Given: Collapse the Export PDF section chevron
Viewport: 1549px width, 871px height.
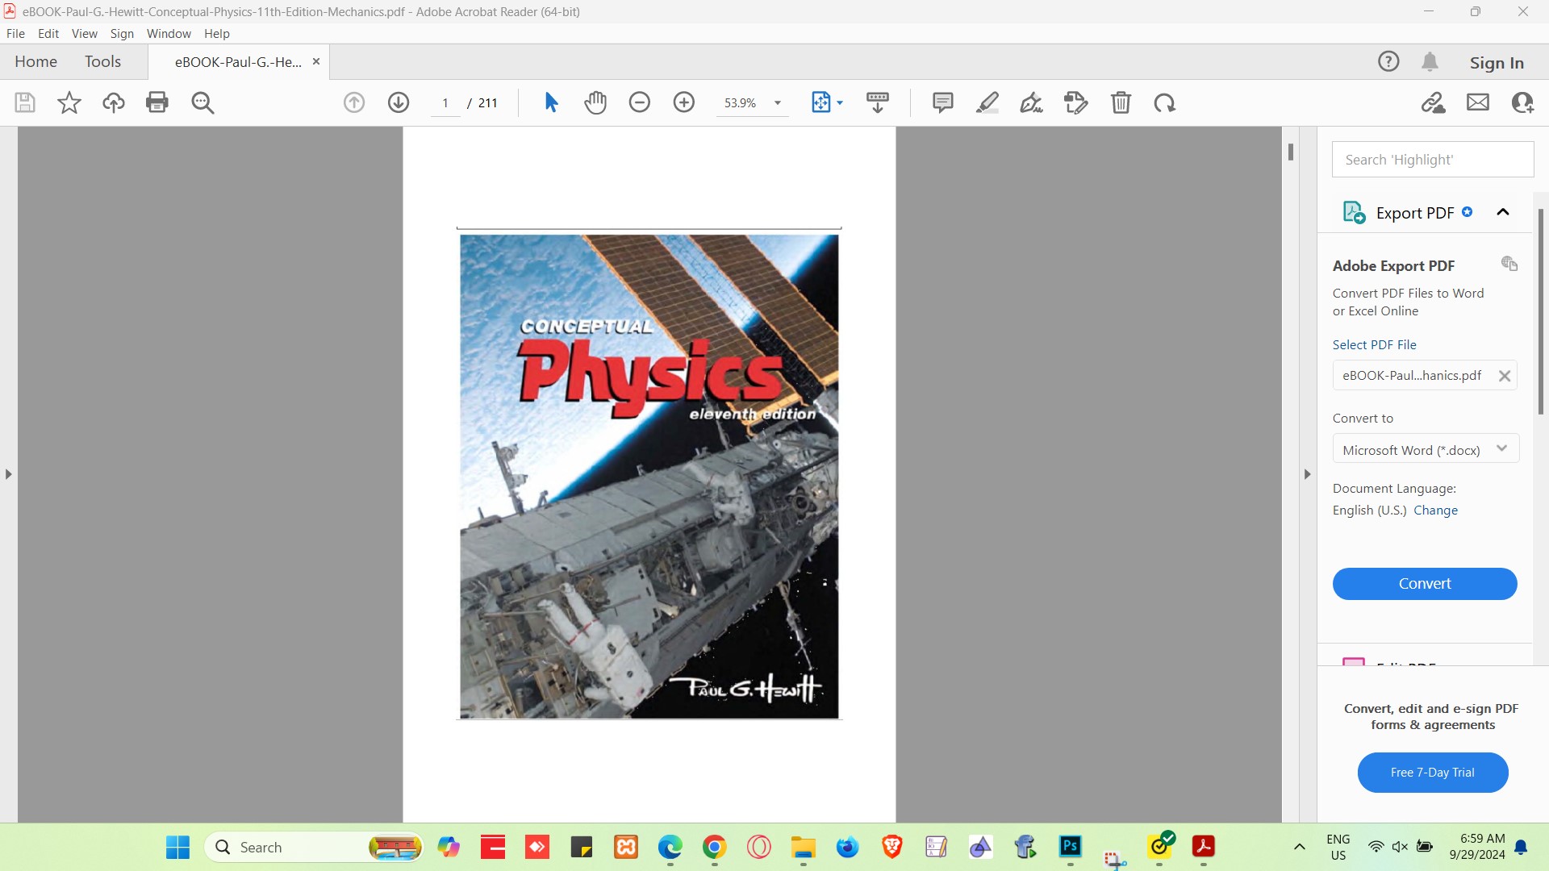Looking at the screenshot, I should click(1503, 212).
